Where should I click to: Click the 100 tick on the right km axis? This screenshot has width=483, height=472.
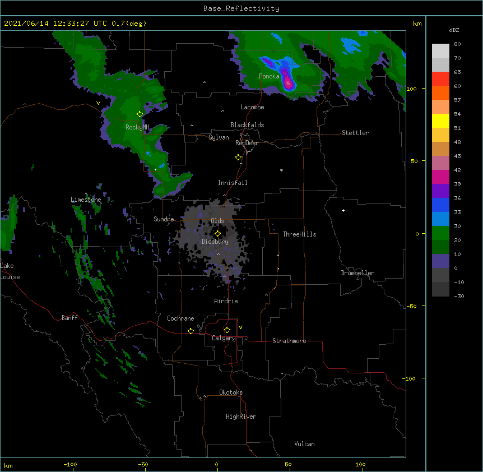(x=411, y=89)
